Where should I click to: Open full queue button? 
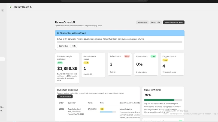(x=65, y=97)
